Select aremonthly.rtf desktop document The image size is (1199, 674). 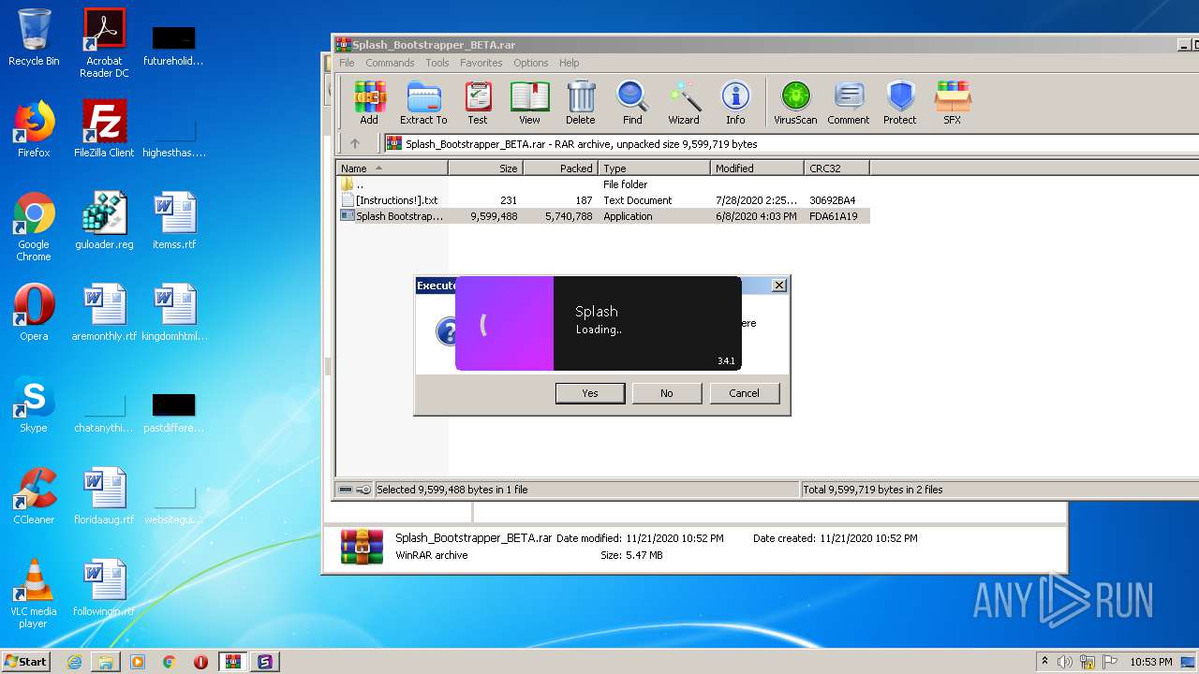point(104,313)
